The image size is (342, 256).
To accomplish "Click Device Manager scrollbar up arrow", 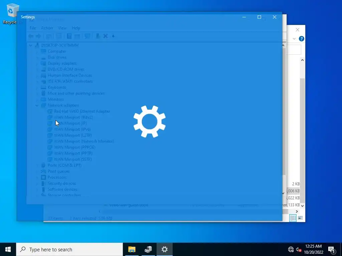I will point(283,45).
